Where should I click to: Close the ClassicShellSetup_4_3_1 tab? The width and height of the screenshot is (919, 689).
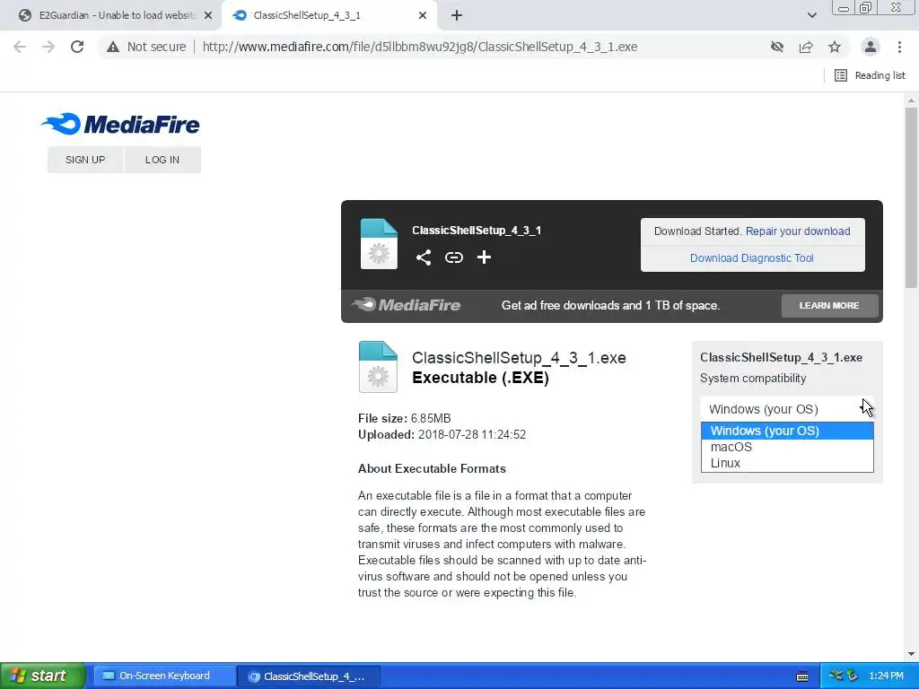coord(423,15)
